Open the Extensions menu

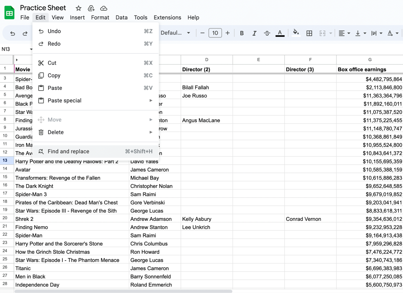click(x=167, y=17)
